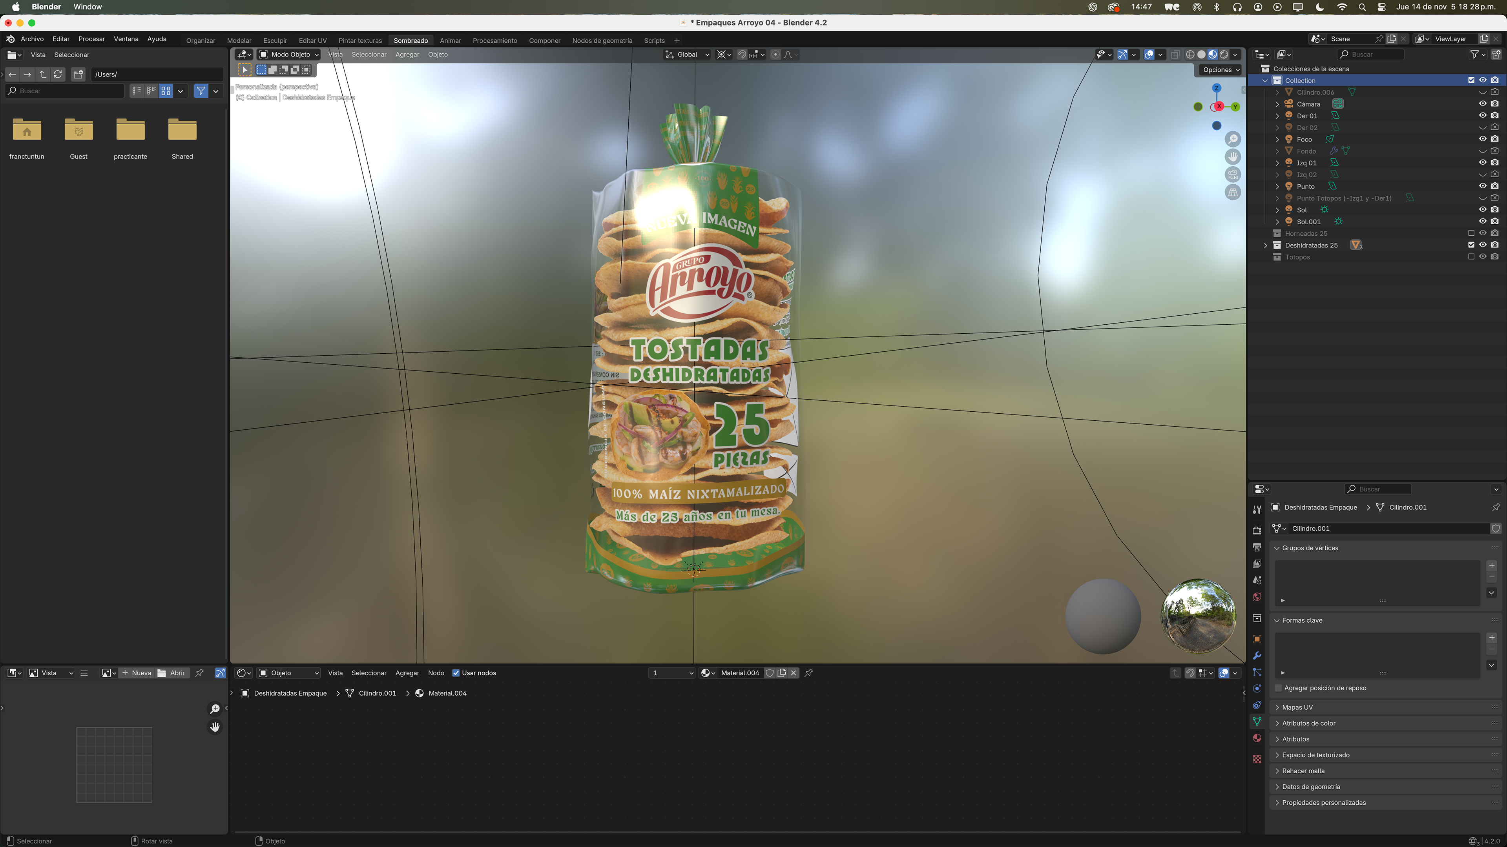1507x847 pixels.
Task: Switch to the Editar UV workspace tab
Action: [312, 40]
